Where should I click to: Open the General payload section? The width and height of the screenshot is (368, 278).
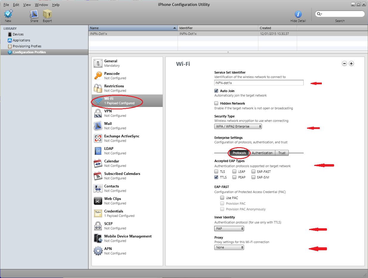coord(127,63)
